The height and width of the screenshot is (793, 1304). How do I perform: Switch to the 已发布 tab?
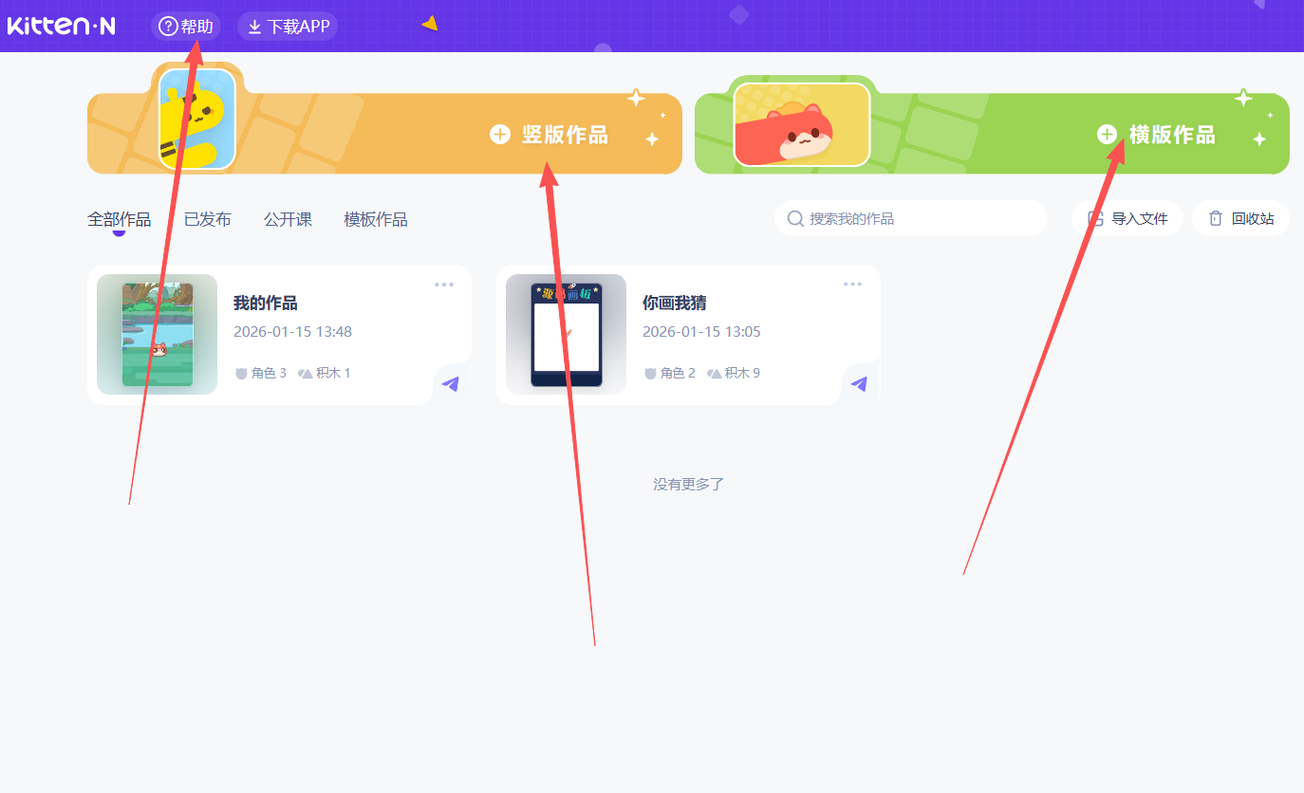tap(208, 219)
